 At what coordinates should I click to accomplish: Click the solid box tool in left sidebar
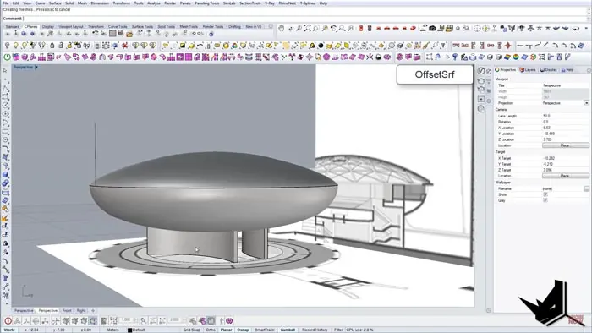pyautogui.click(x=5, y=175)
